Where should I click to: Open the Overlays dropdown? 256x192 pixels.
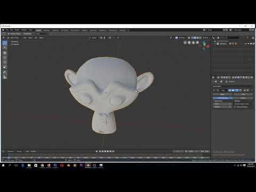182,38
